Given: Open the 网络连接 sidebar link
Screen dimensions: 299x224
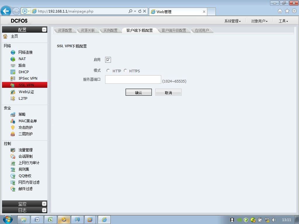Looking at the screenshot, I should 25,52.
